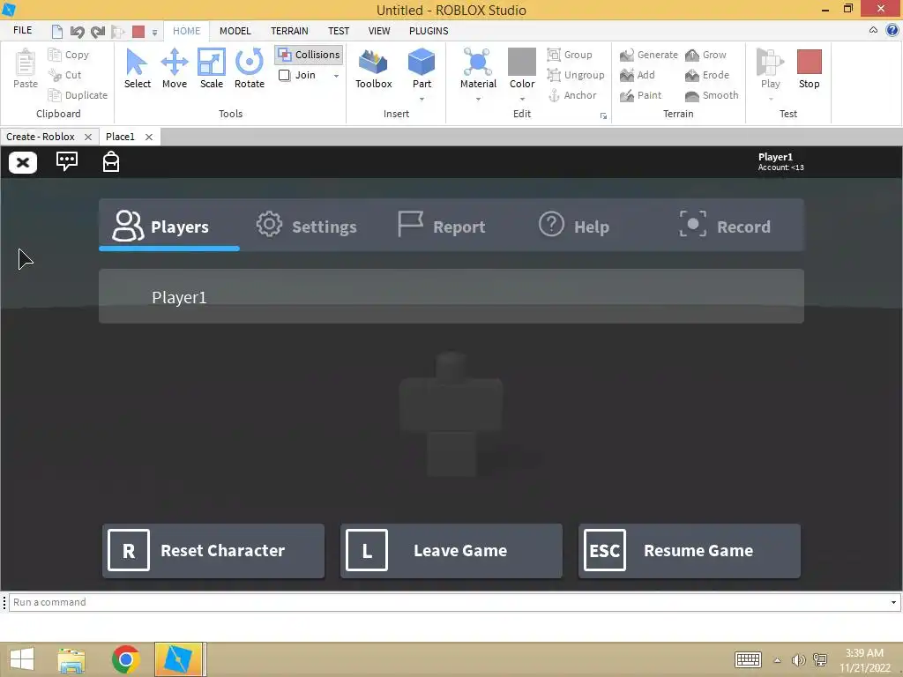This screenshot has width=903, height=677.
Task: Switch to the MODEL ribbon tab
Action: click(x=235, y=31)
